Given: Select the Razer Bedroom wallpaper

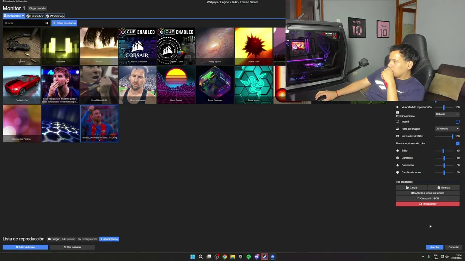Looking at the screenshot, I should 215,85.
